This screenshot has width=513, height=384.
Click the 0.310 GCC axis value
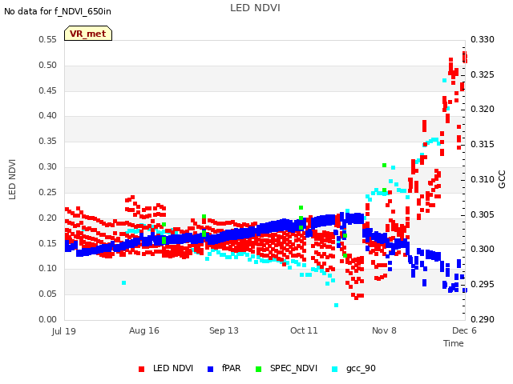pyautogui.click(x=483, y=179)
